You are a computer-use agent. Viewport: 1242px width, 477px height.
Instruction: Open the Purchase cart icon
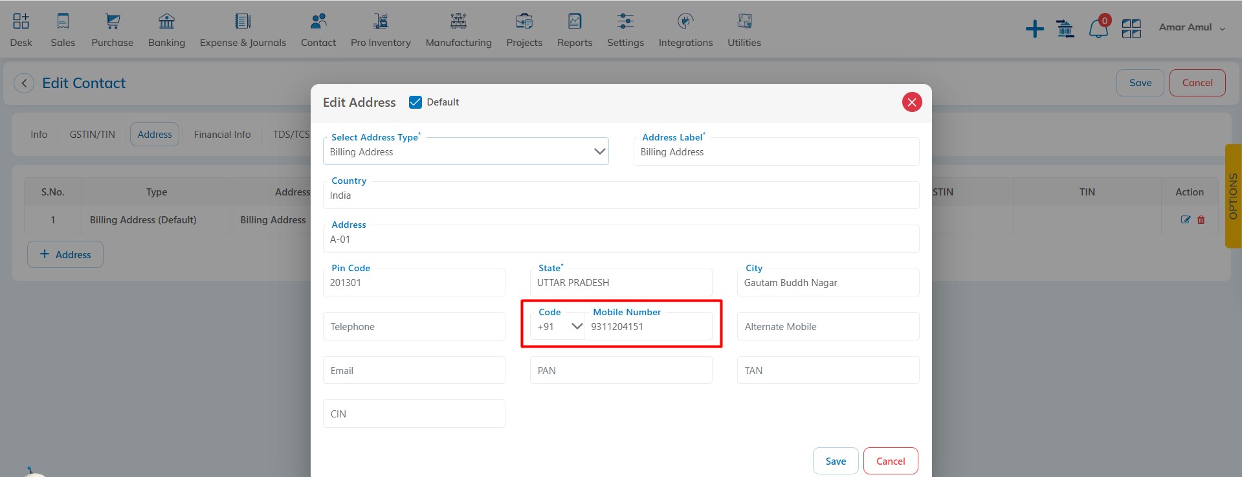click(x=113, y=21)
